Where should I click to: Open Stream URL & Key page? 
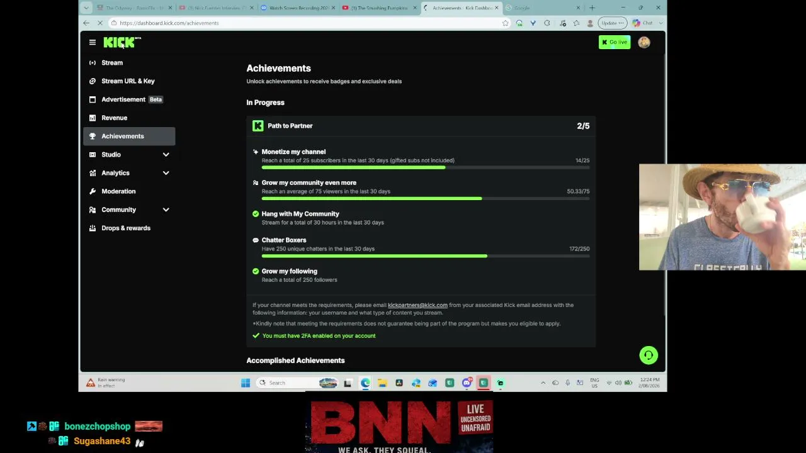pos(129,81)
